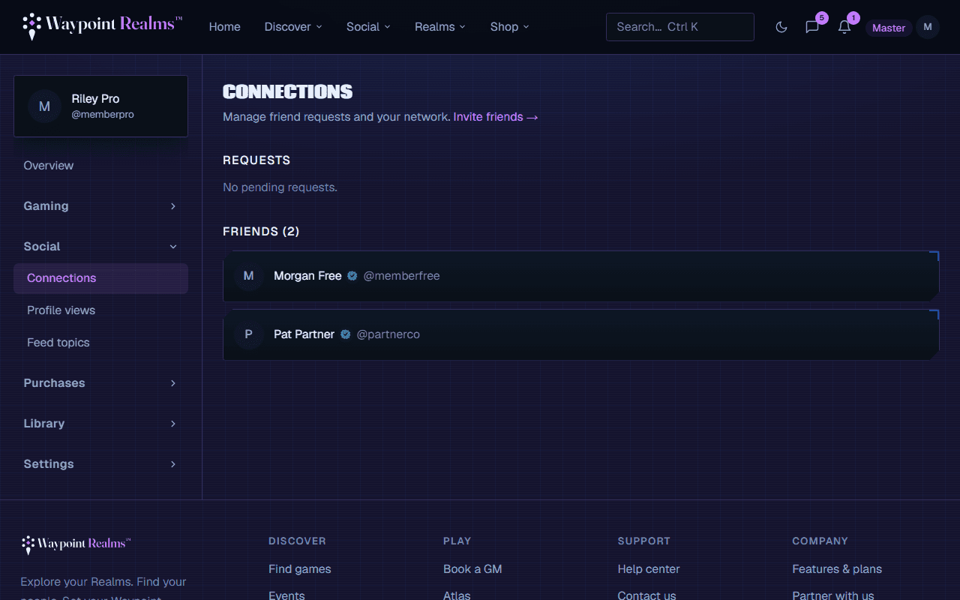Open messages chat icon with badge

click(x=812, y=27)
